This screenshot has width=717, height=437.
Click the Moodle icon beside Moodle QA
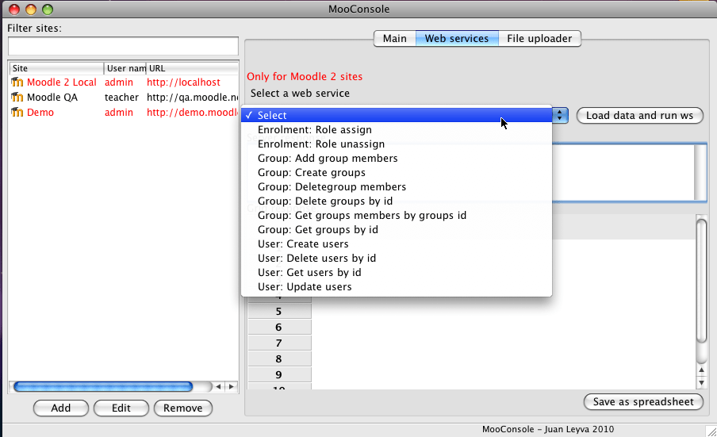coord(17,98)
